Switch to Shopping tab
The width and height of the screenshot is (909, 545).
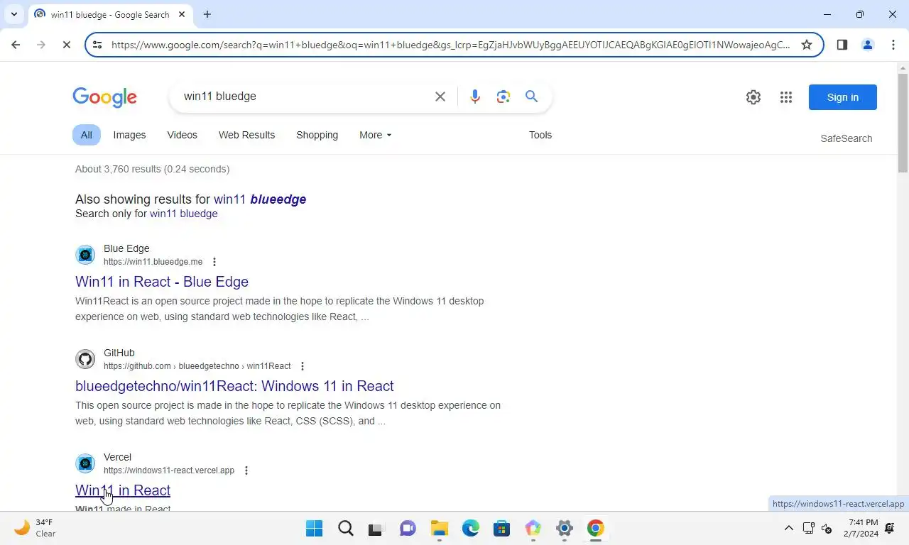click(x=317, y=135)
